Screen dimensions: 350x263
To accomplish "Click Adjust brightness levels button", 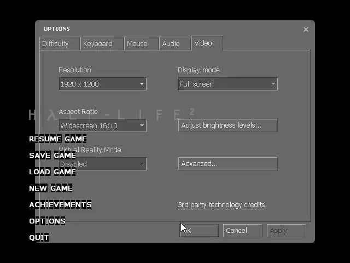I will pyautogui.click(x=228, y=125).
